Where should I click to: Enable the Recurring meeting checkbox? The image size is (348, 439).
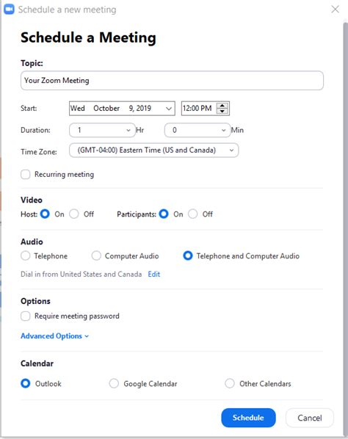(x=26, y=175)
